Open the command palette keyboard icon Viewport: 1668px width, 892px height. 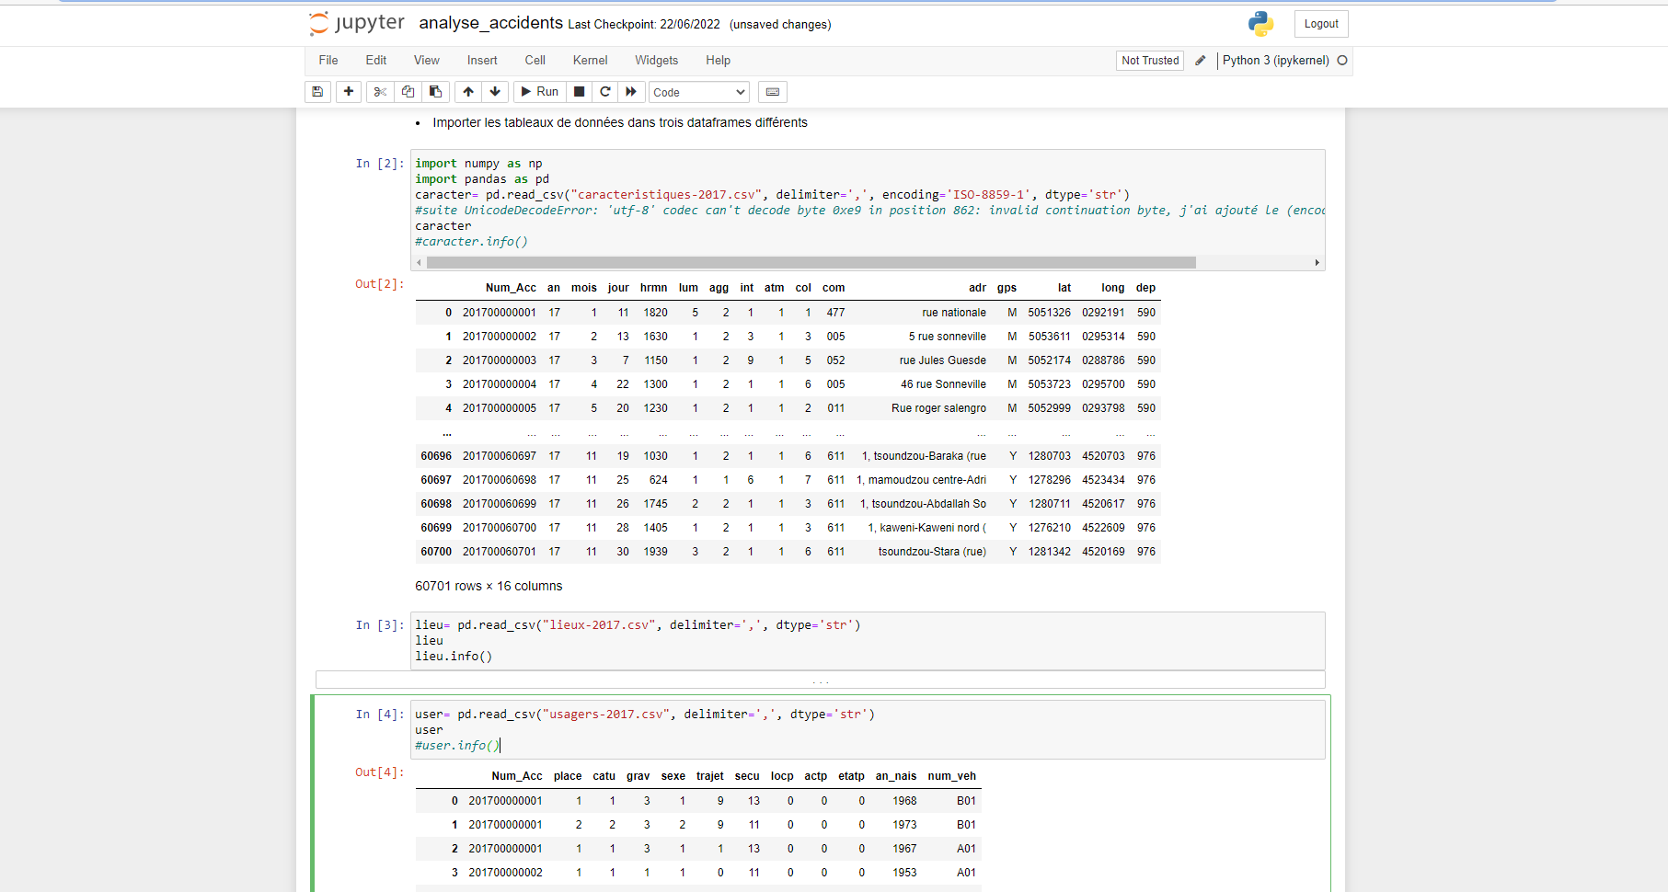coord(772,92)
